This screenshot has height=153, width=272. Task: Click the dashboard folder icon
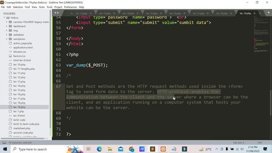(10, 26)
